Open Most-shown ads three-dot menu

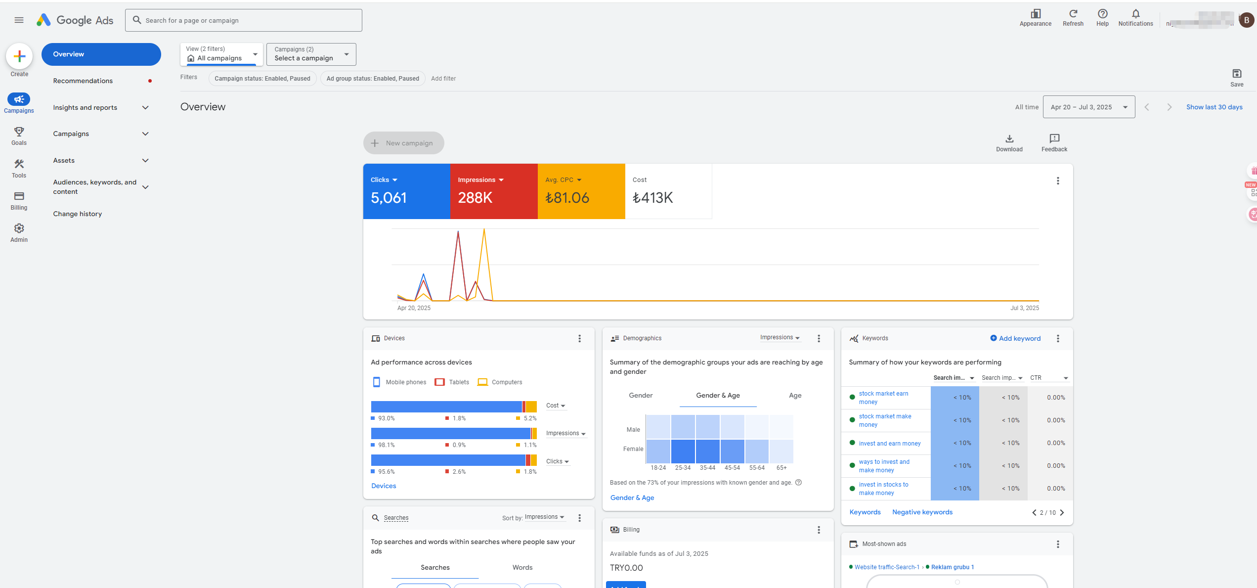1058,544
